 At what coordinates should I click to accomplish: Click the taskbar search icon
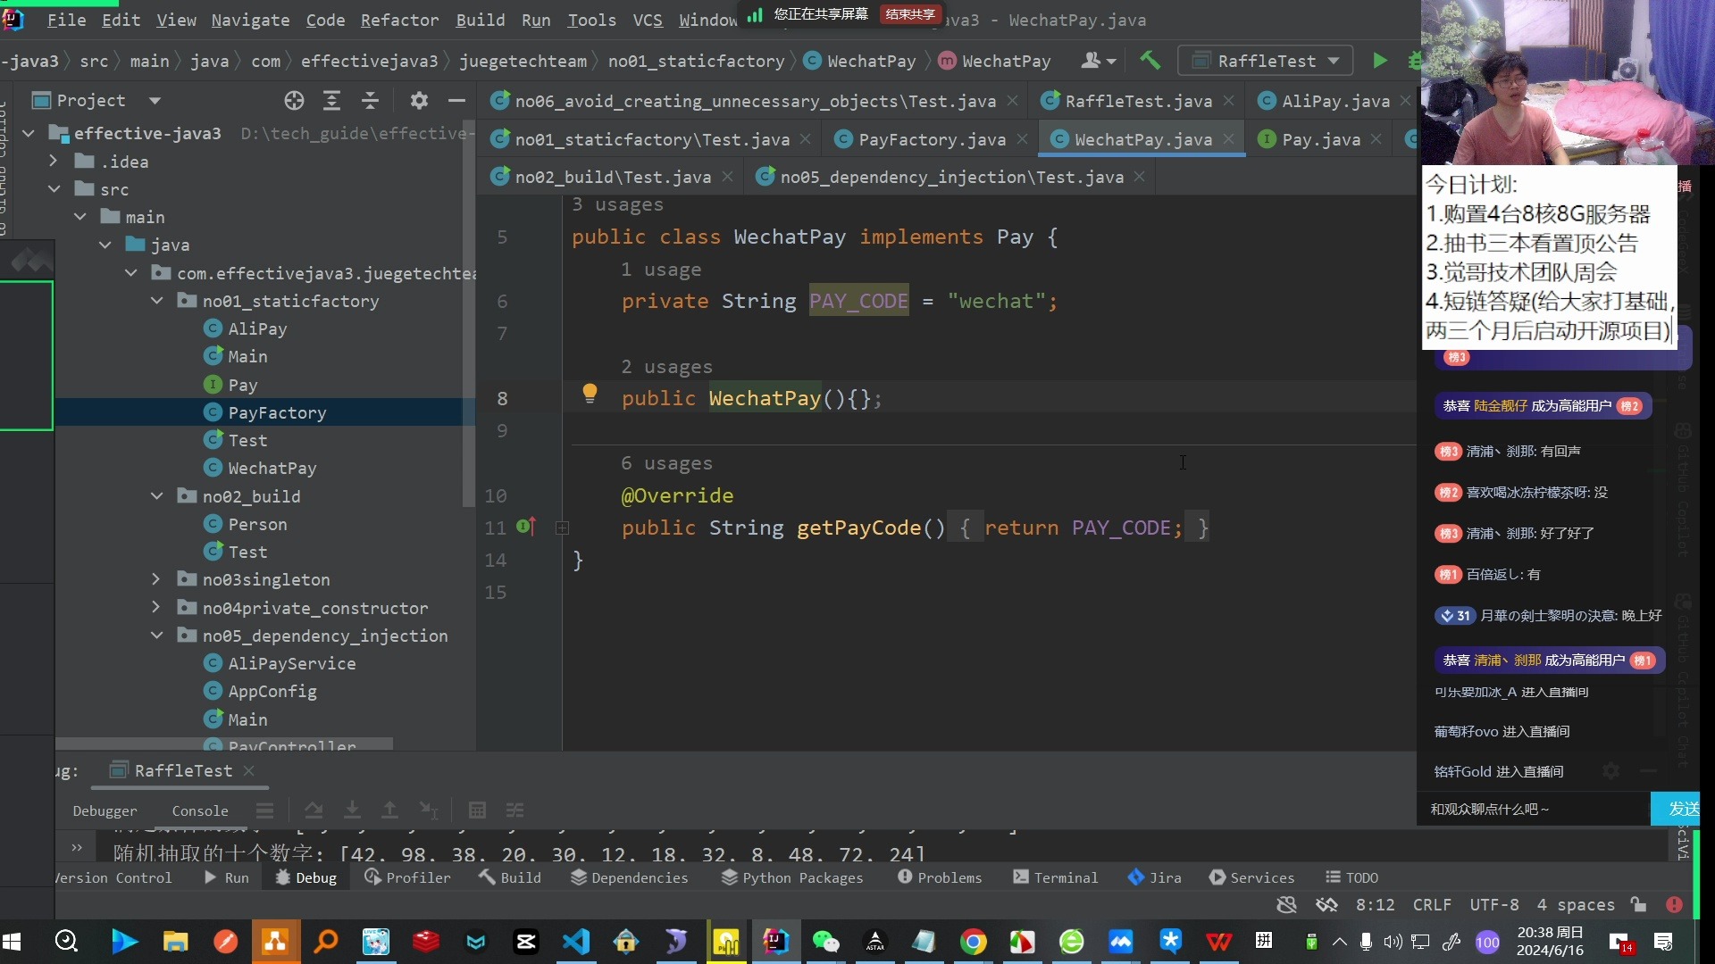pos(66,942)
